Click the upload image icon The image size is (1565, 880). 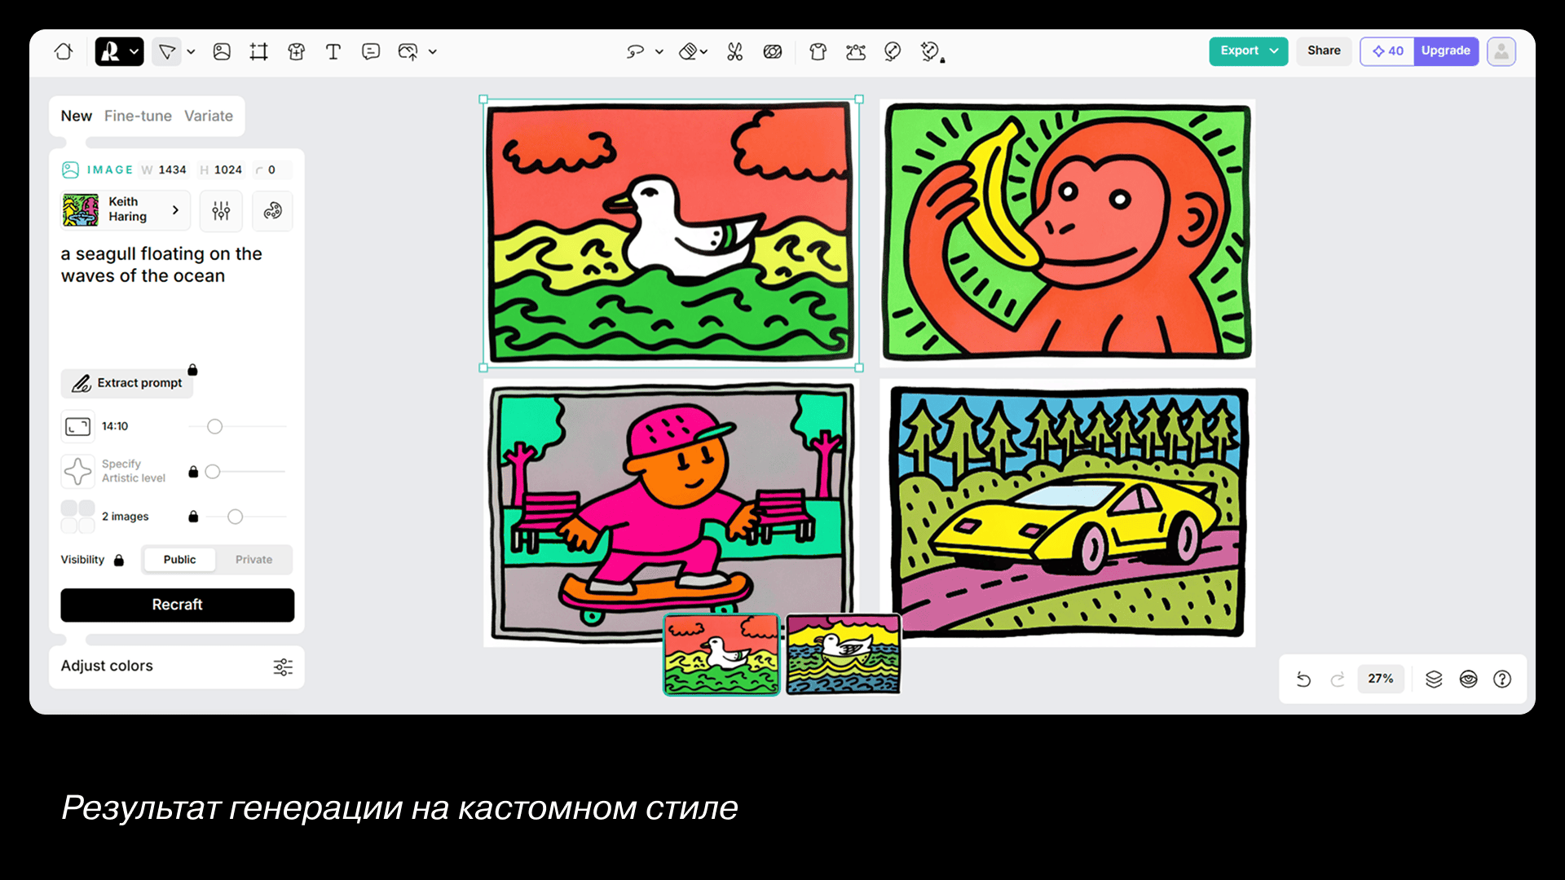pos(408,51)
